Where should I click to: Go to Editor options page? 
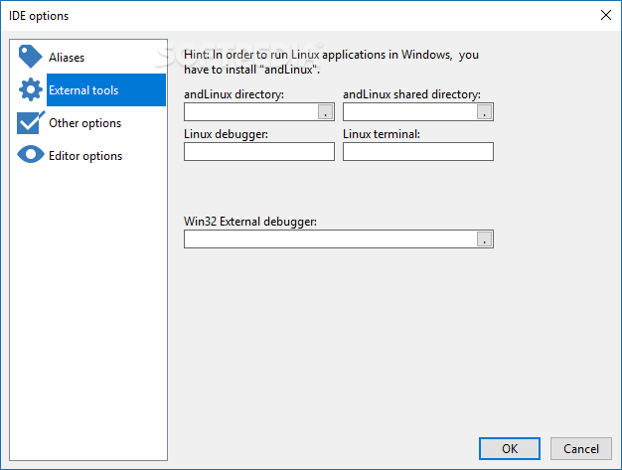[85, 156]
